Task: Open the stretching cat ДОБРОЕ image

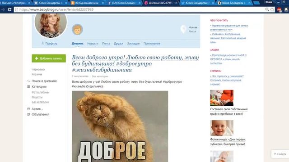Action: [120, 126]
